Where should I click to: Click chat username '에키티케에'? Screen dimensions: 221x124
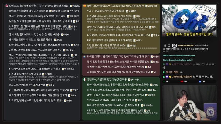[x=172, y=72]
